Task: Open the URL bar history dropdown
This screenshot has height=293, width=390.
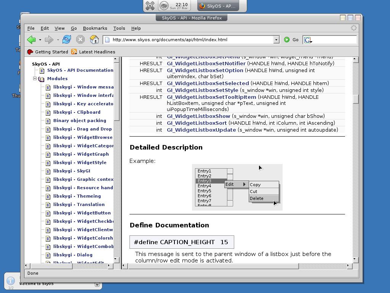Action: 277,40
